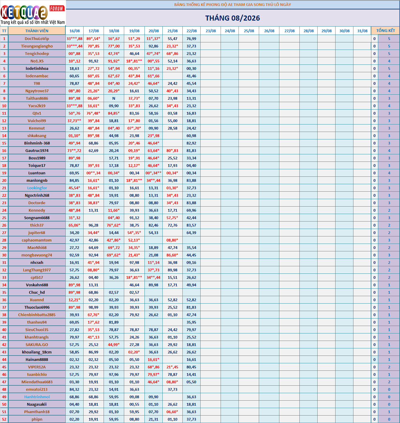Click the blue member name Lookingfor

tap(37, 188)
